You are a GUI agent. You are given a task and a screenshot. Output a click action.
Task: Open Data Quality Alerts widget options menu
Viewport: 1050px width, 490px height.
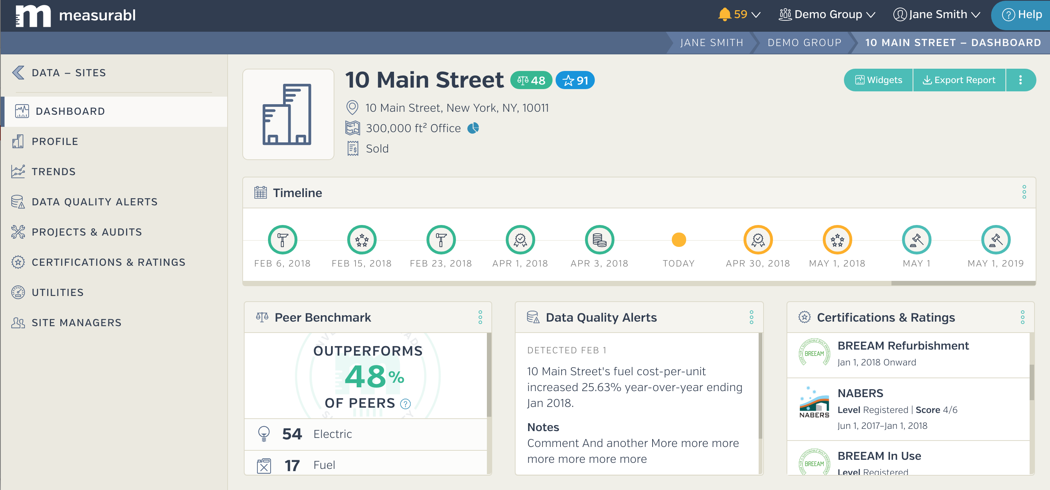(x=751, y=317)
